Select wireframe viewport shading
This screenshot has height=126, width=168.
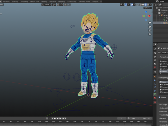point(141,5)
